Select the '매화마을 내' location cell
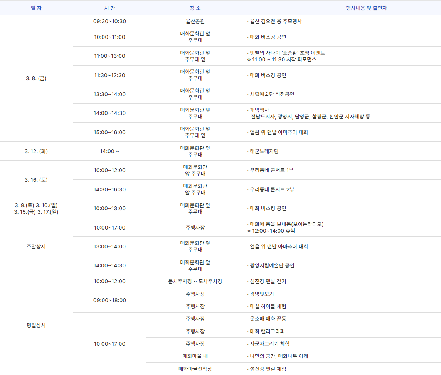The image size is (441, 375). click(x=195, y=356)
